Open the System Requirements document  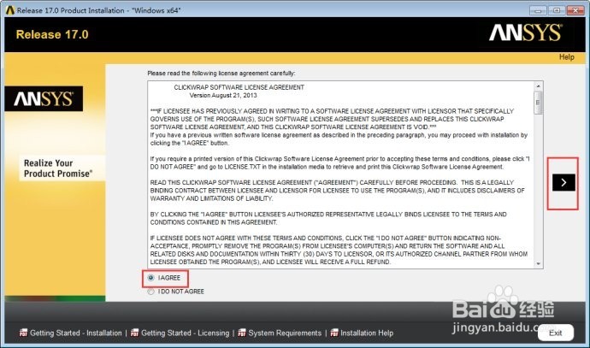tap(285, 333)
